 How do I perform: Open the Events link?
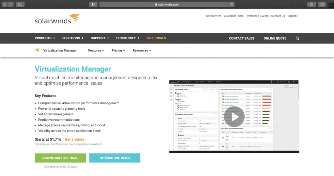(264, 16)
